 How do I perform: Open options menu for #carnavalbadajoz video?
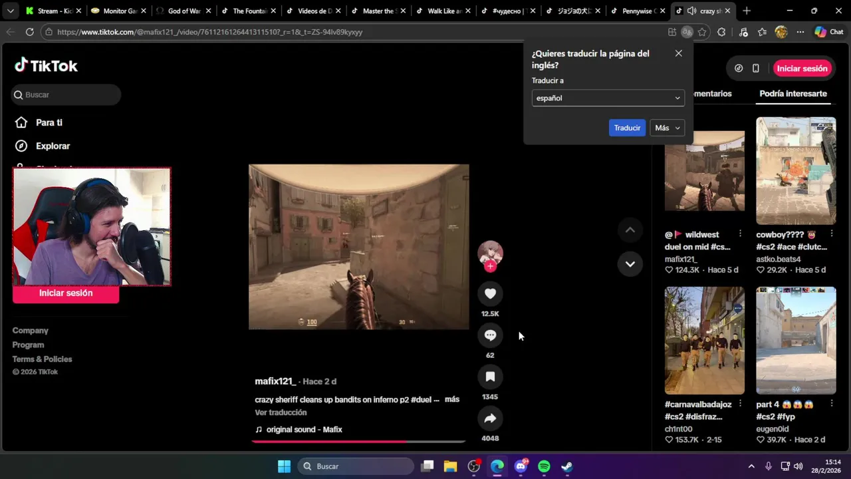(x=740, y=404)
